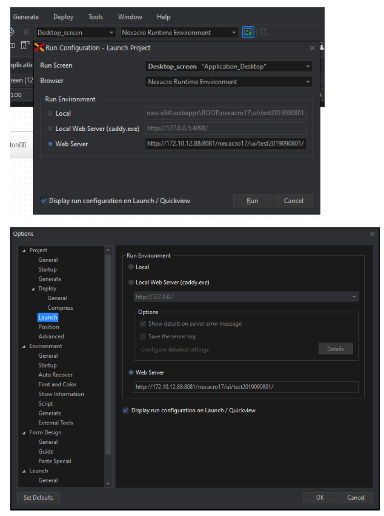
Task: Click the tree scrollbar down arrow in Options
Action: pyautogui.click(x=108, y=483)
